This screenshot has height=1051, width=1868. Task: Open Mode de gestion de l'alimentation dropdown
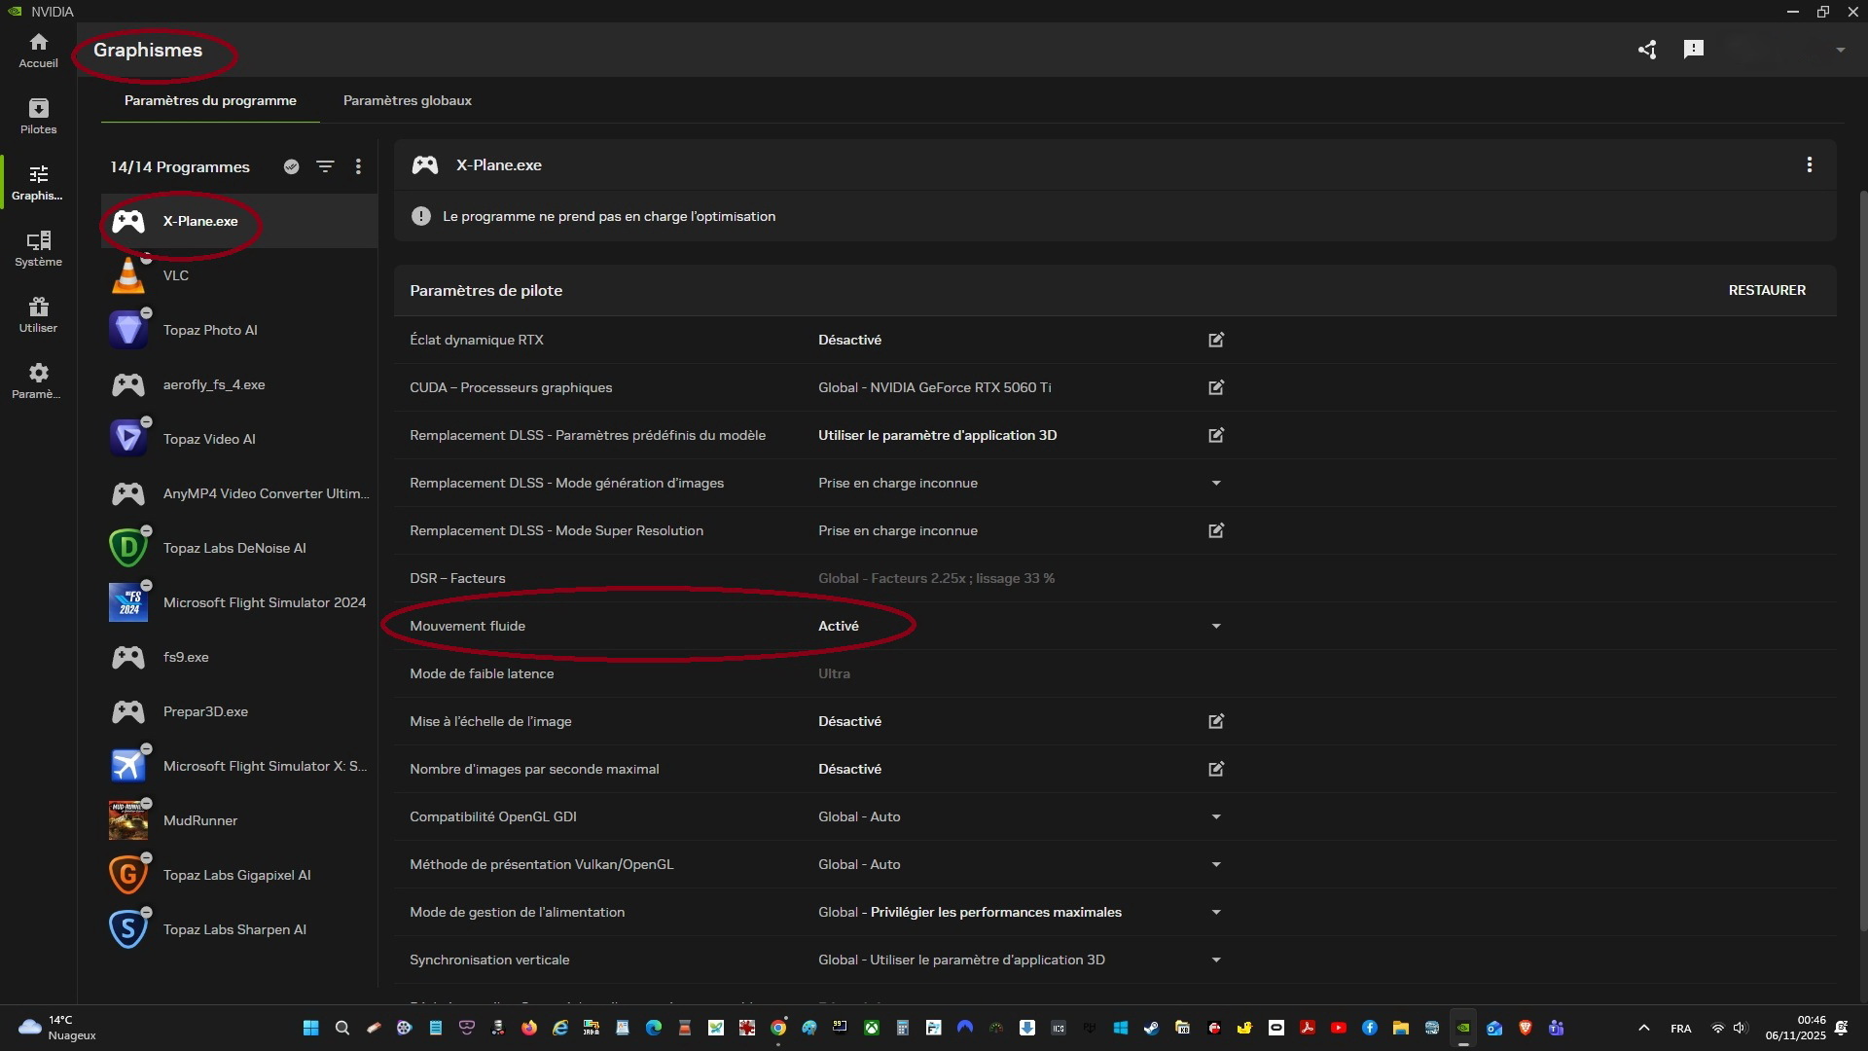tap(1215, 912)
